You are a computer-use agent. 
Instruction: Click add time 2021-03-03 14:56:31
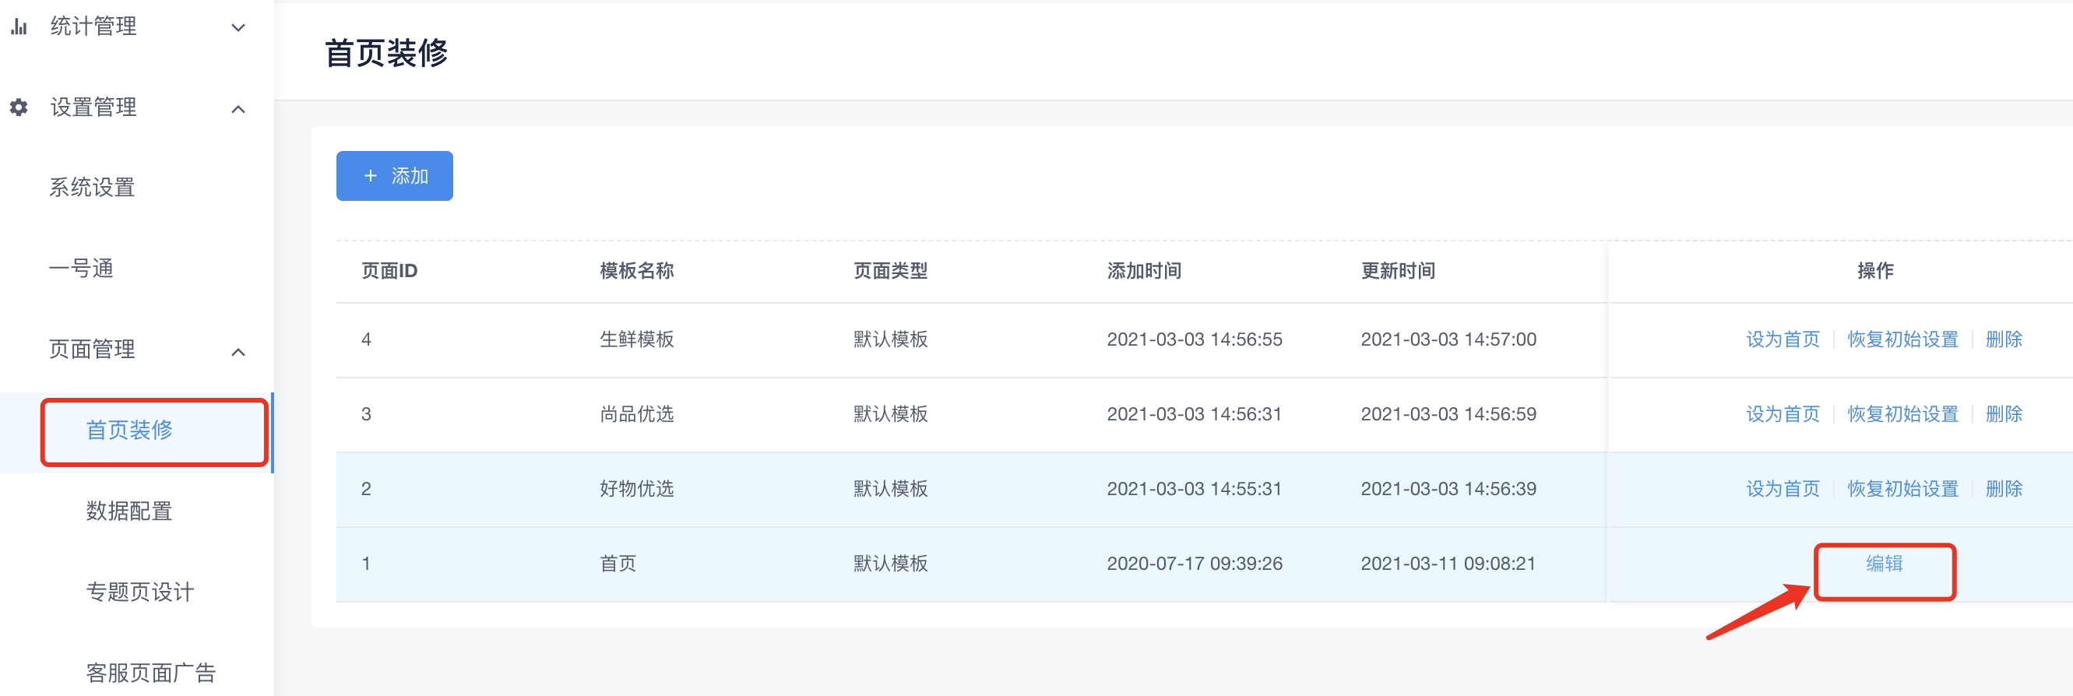click(1195, 414)
